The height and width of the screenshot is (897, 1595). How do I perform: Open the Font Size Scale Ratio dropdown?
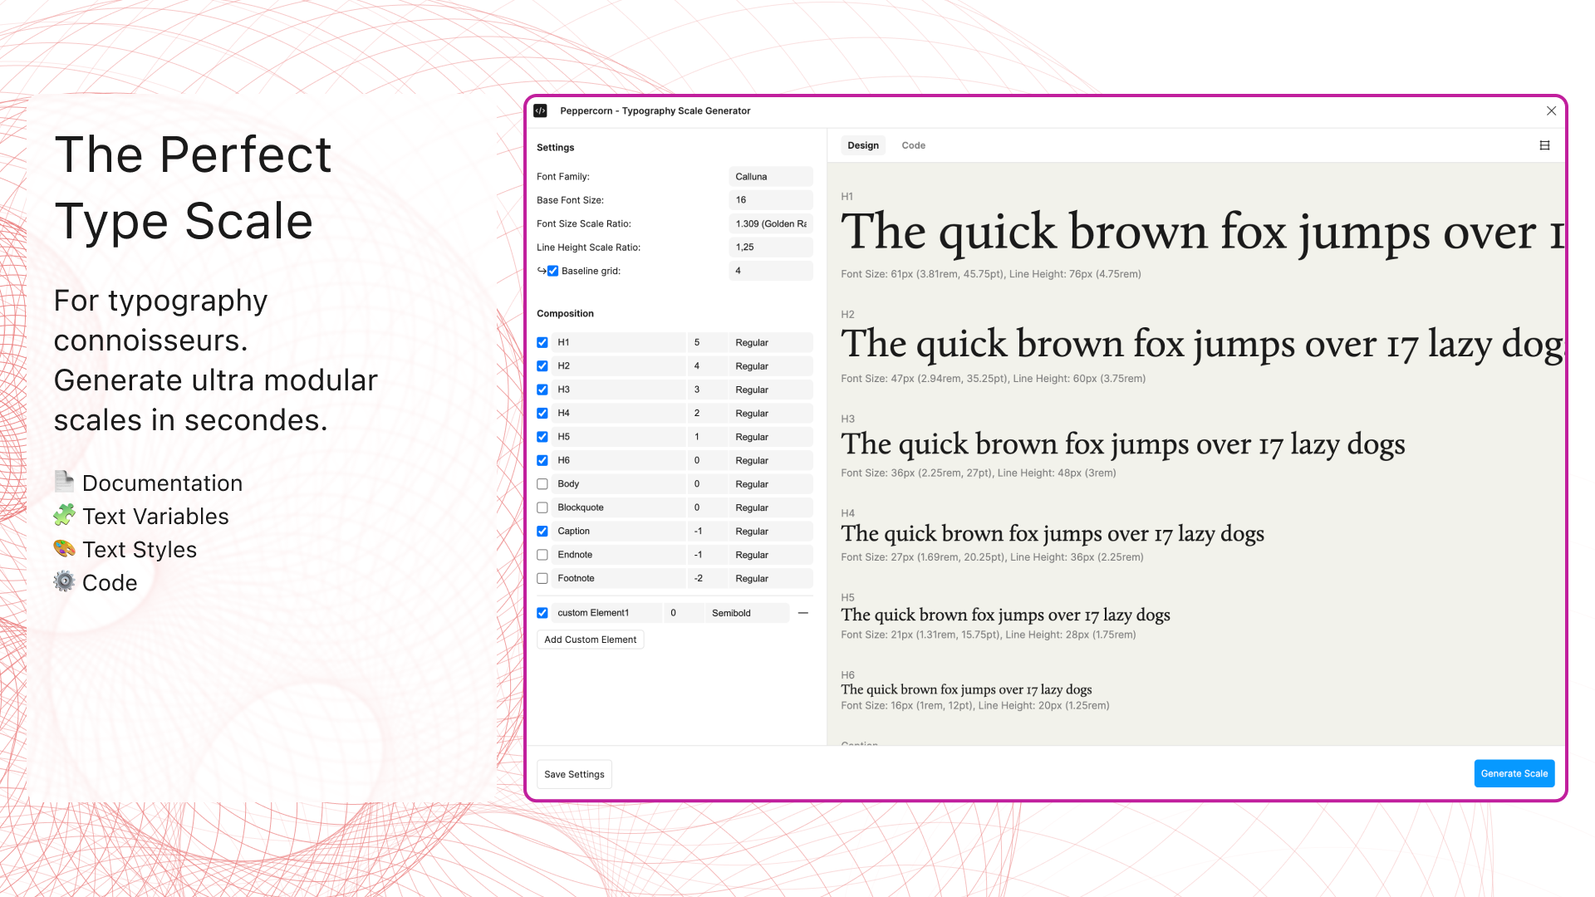[770, 224]
